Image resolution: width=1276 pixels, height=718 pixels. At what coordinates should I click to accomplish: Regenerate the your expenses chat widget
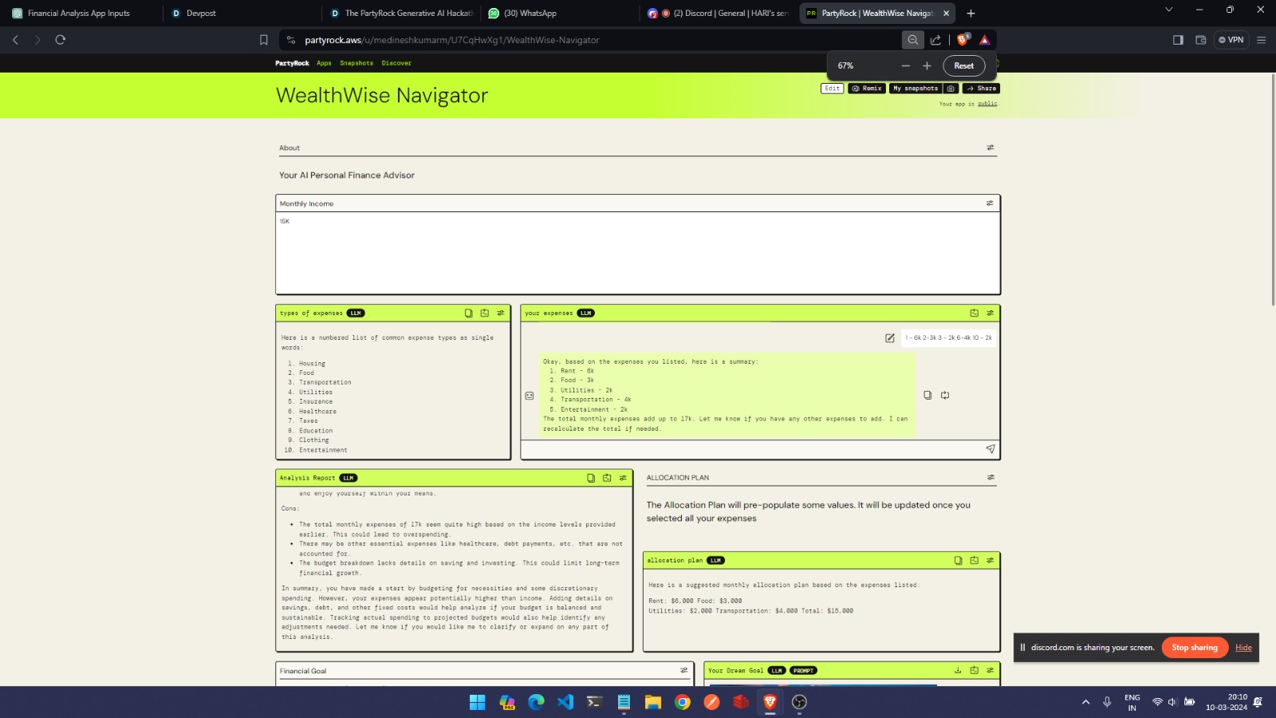(x=974, y=313)
